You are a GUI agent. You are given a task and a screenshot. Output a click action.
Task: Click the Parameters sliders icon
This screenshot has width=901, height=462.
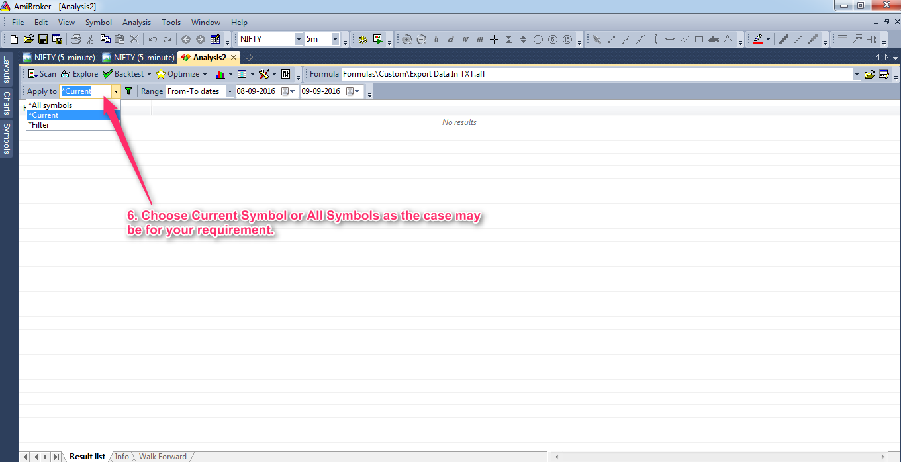point(286,74)
